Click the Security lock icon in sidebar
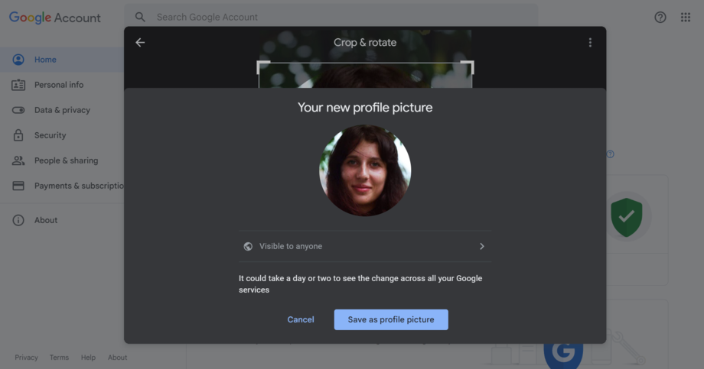 click(18, 135)
